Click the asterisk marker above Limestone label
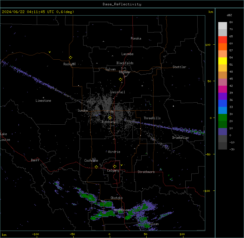This screenshot has width=244, height=238. point(43,98)
